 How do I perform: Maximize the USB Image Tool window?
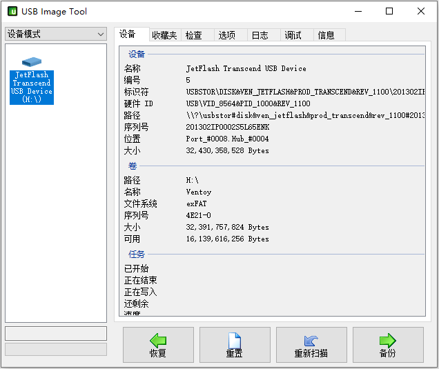coord(389,12)
